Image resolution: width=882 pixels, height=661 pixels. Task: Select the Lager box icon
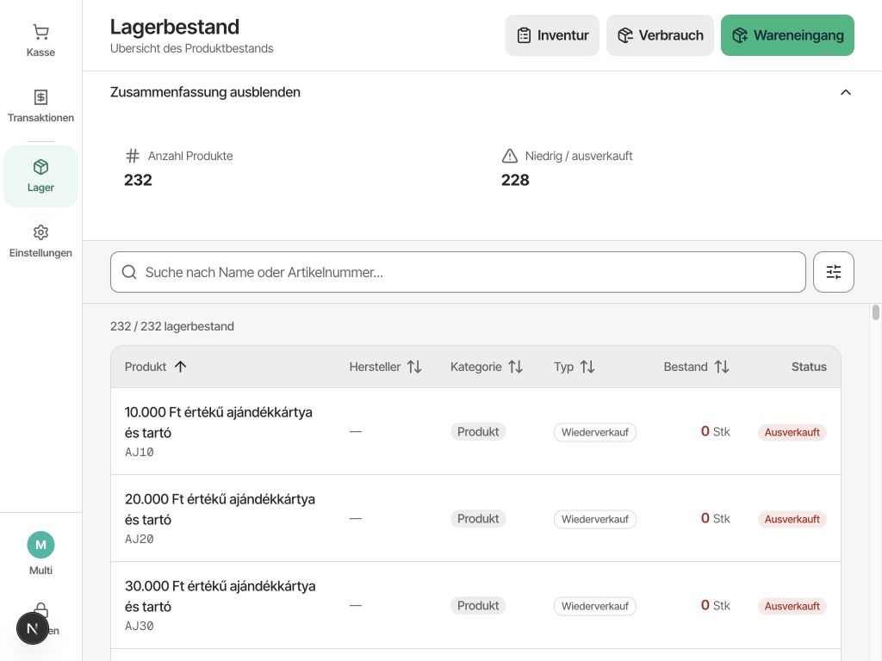click(x=40, y=167)
